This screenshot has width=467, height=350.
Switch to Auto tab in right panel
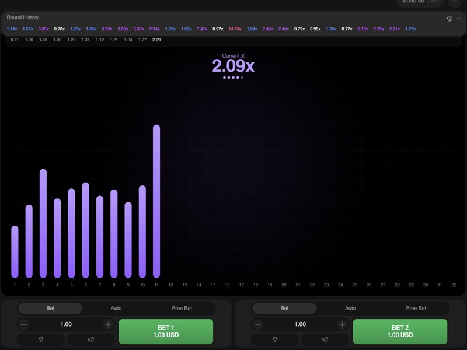350,309
